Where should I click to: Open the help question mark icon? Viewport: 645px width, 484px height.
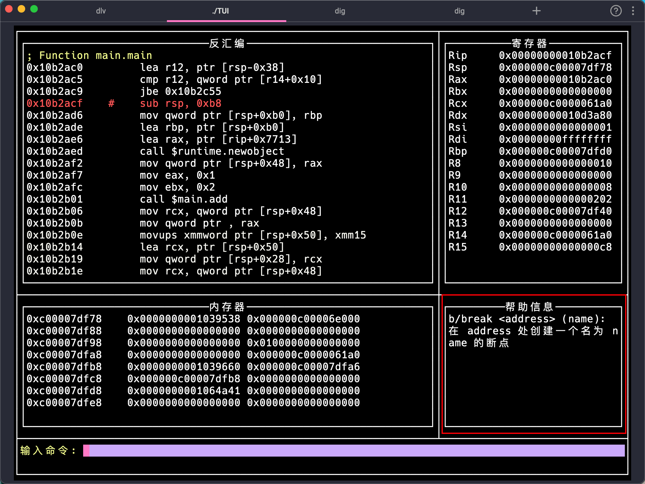point(616,11)
